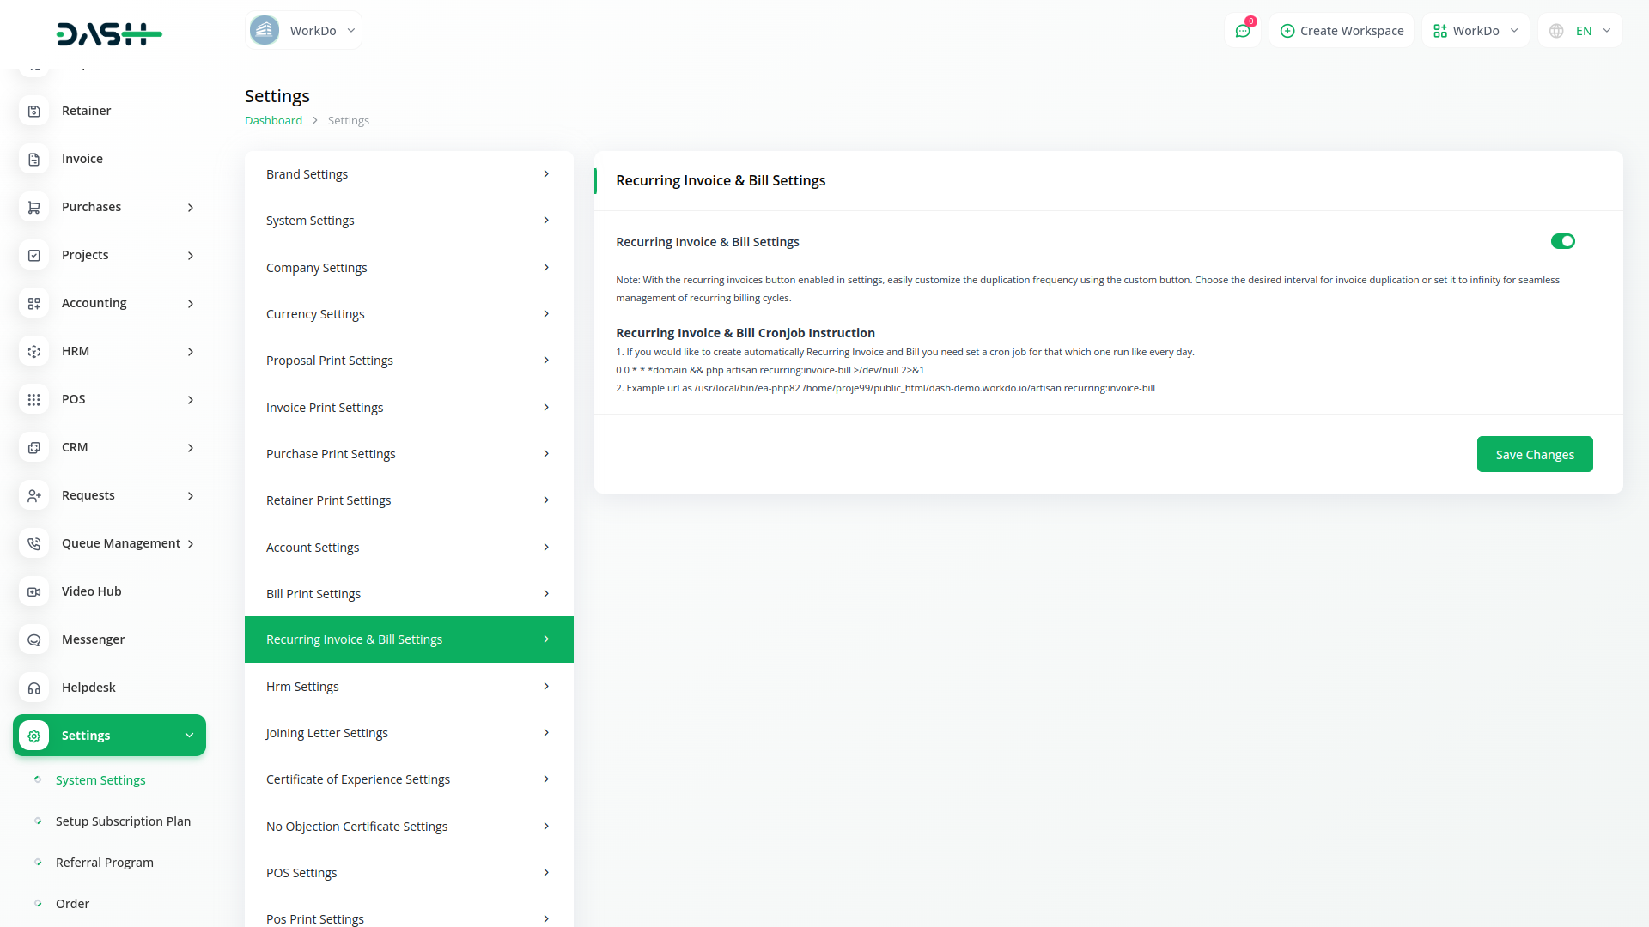Open the chat notifications icon in the header

click(1243, 30)
